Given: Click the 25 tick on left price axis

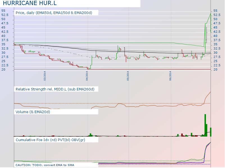Looking at the screenshot, I should (3, 61).
